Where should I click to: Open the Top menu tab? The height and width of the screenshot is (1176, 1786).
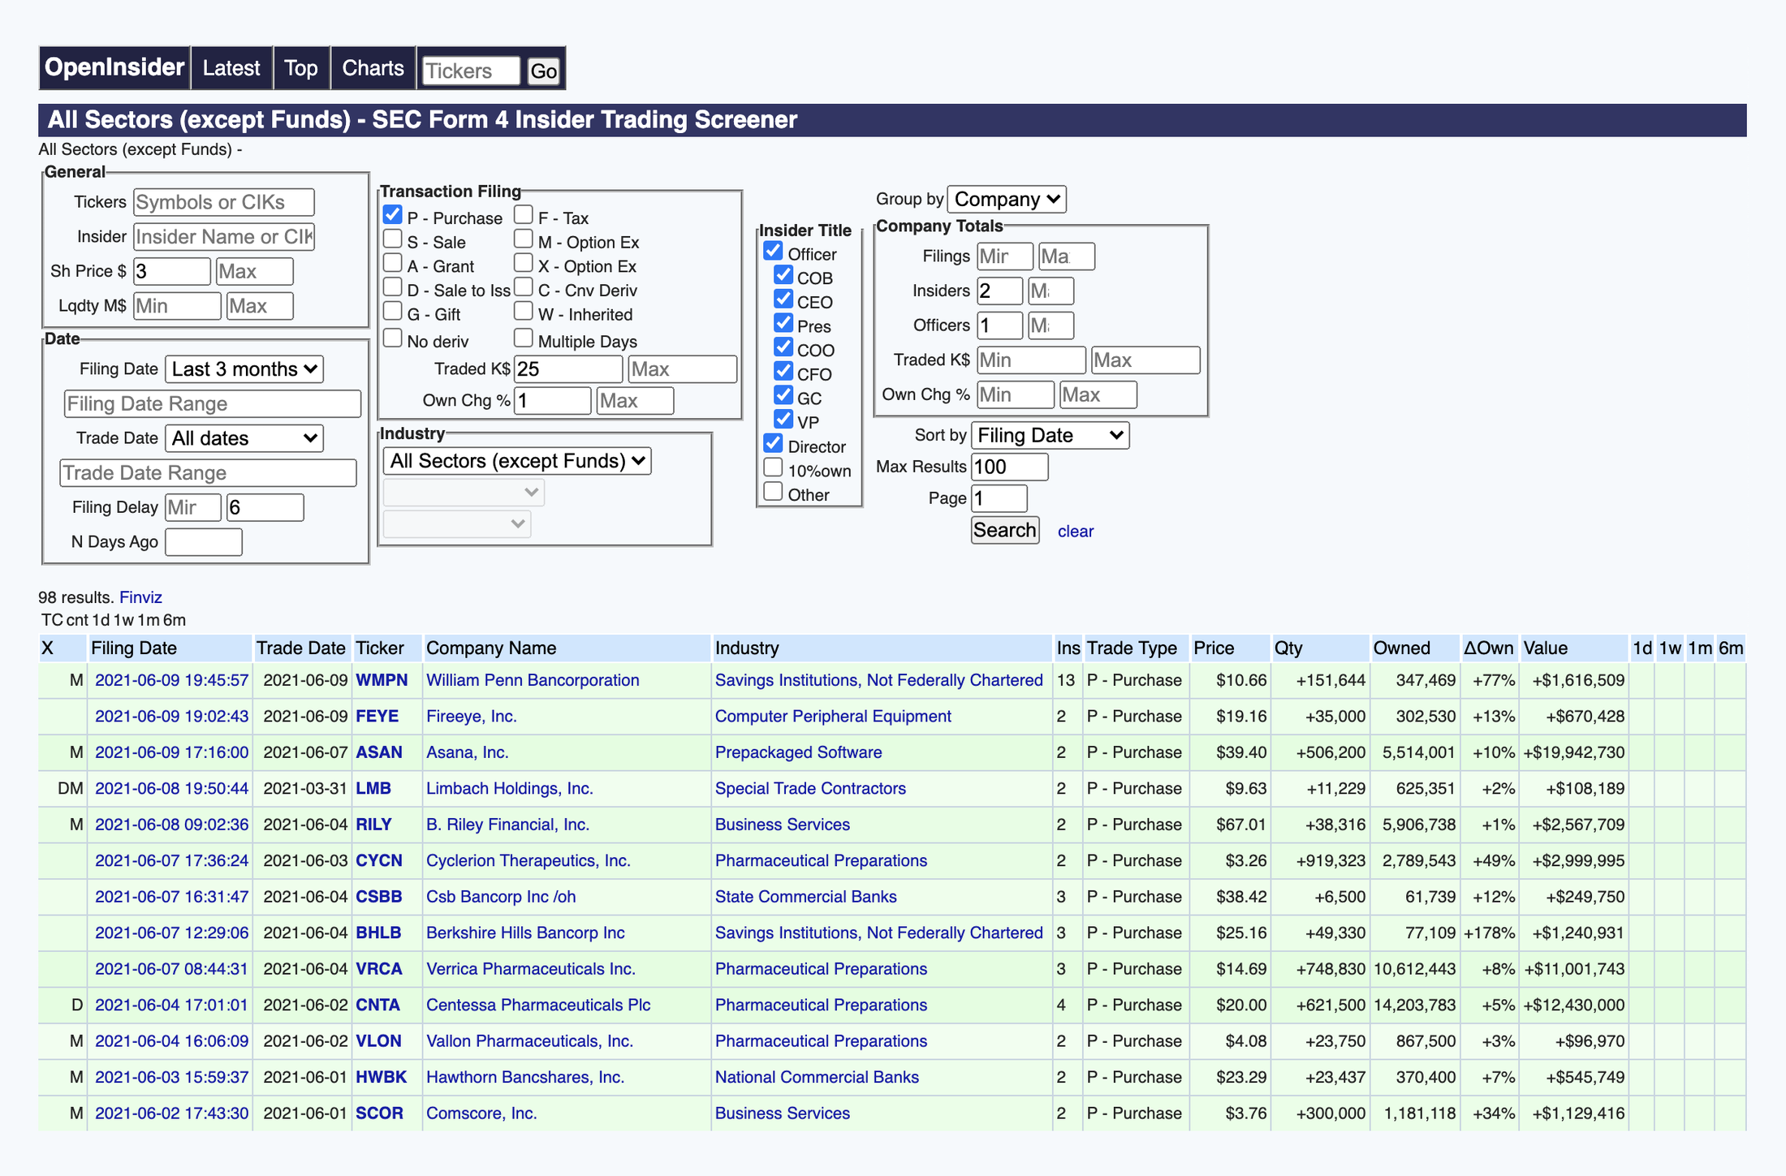coord(300,68)
